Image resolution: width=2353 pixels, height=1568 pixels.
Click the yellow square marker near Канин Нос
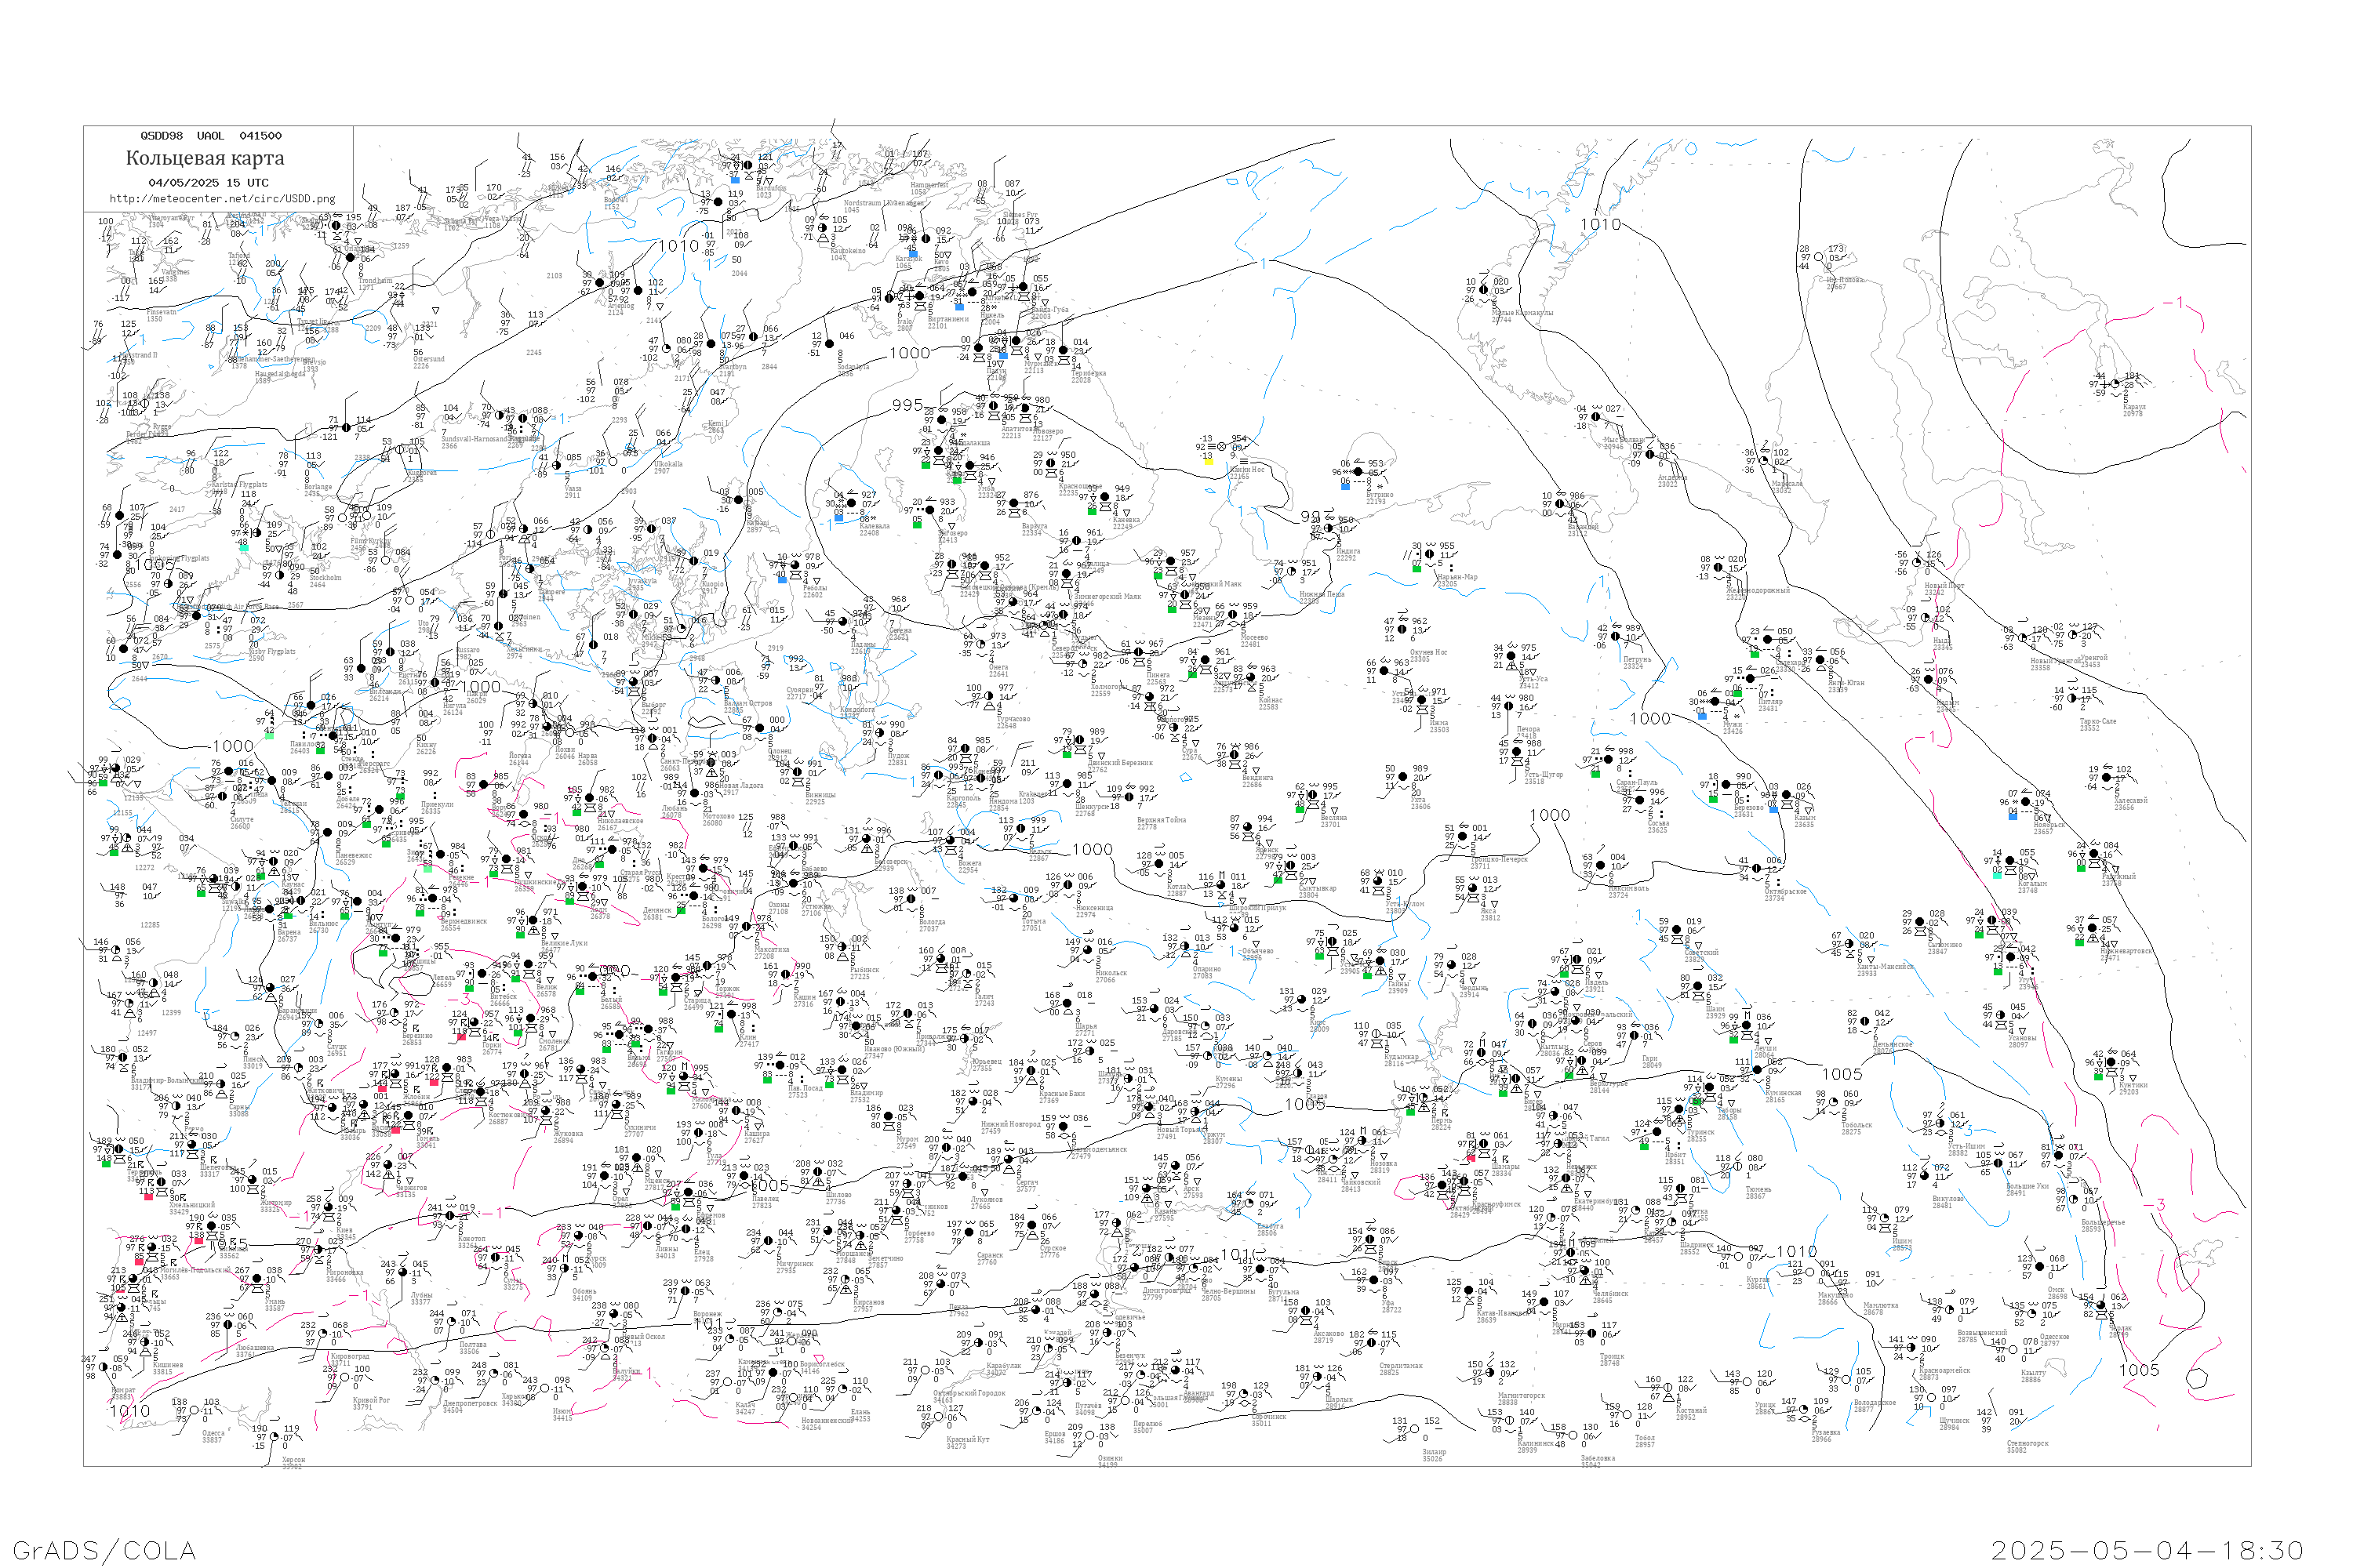(1208, 461)
